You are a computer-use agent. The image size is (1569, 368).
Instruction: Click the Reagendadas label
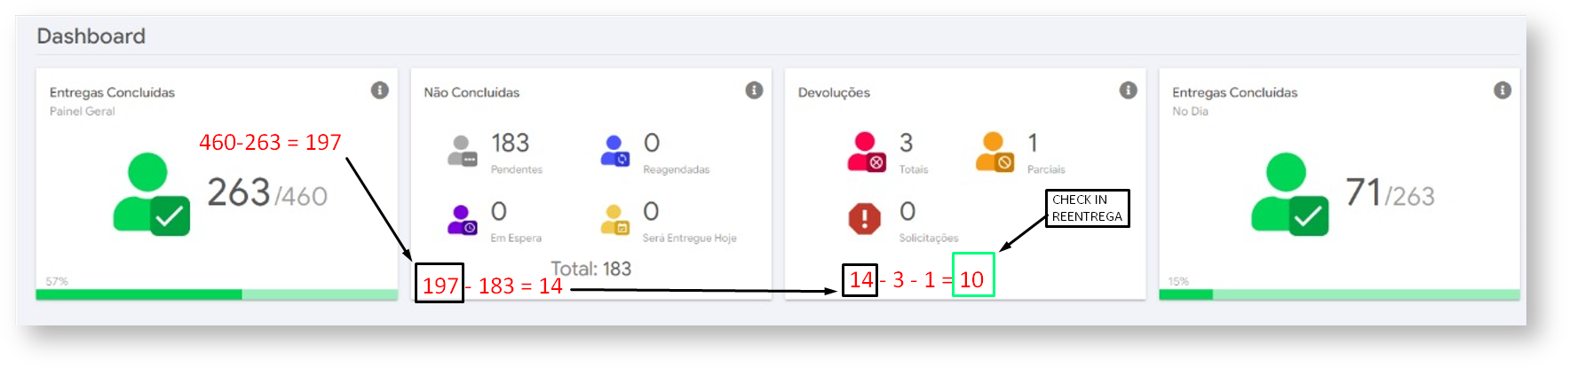click(x=676, y=169)
